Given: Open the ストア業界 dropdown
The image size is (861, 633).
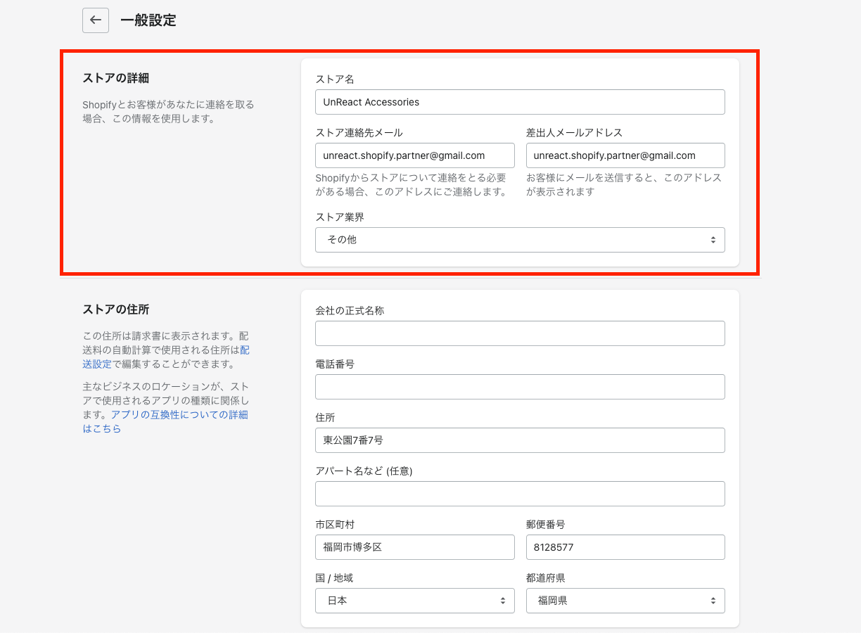Looking at the screenshot, I should (x=520, y=240).
